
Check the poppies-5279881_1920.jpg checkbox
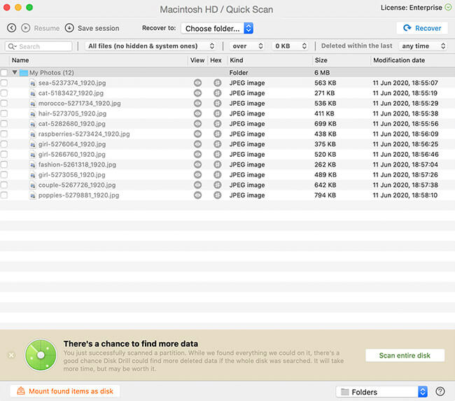point(3,195)
